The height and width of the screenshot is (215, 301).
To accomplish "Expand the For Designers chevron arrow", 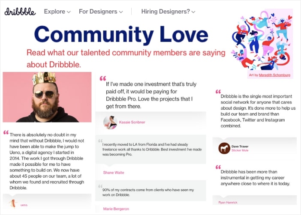I will pos(121,12).
